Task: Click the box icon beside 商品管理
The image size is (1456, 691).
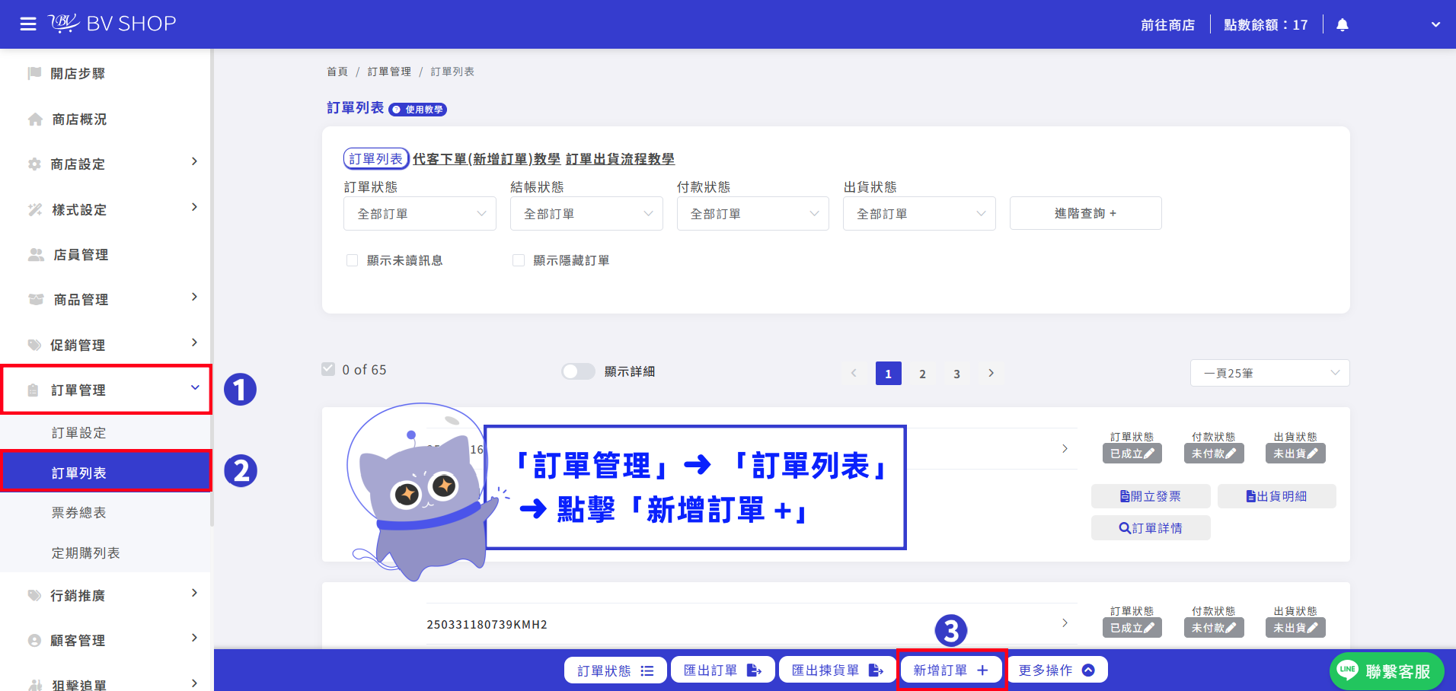Action: (36, 299)
